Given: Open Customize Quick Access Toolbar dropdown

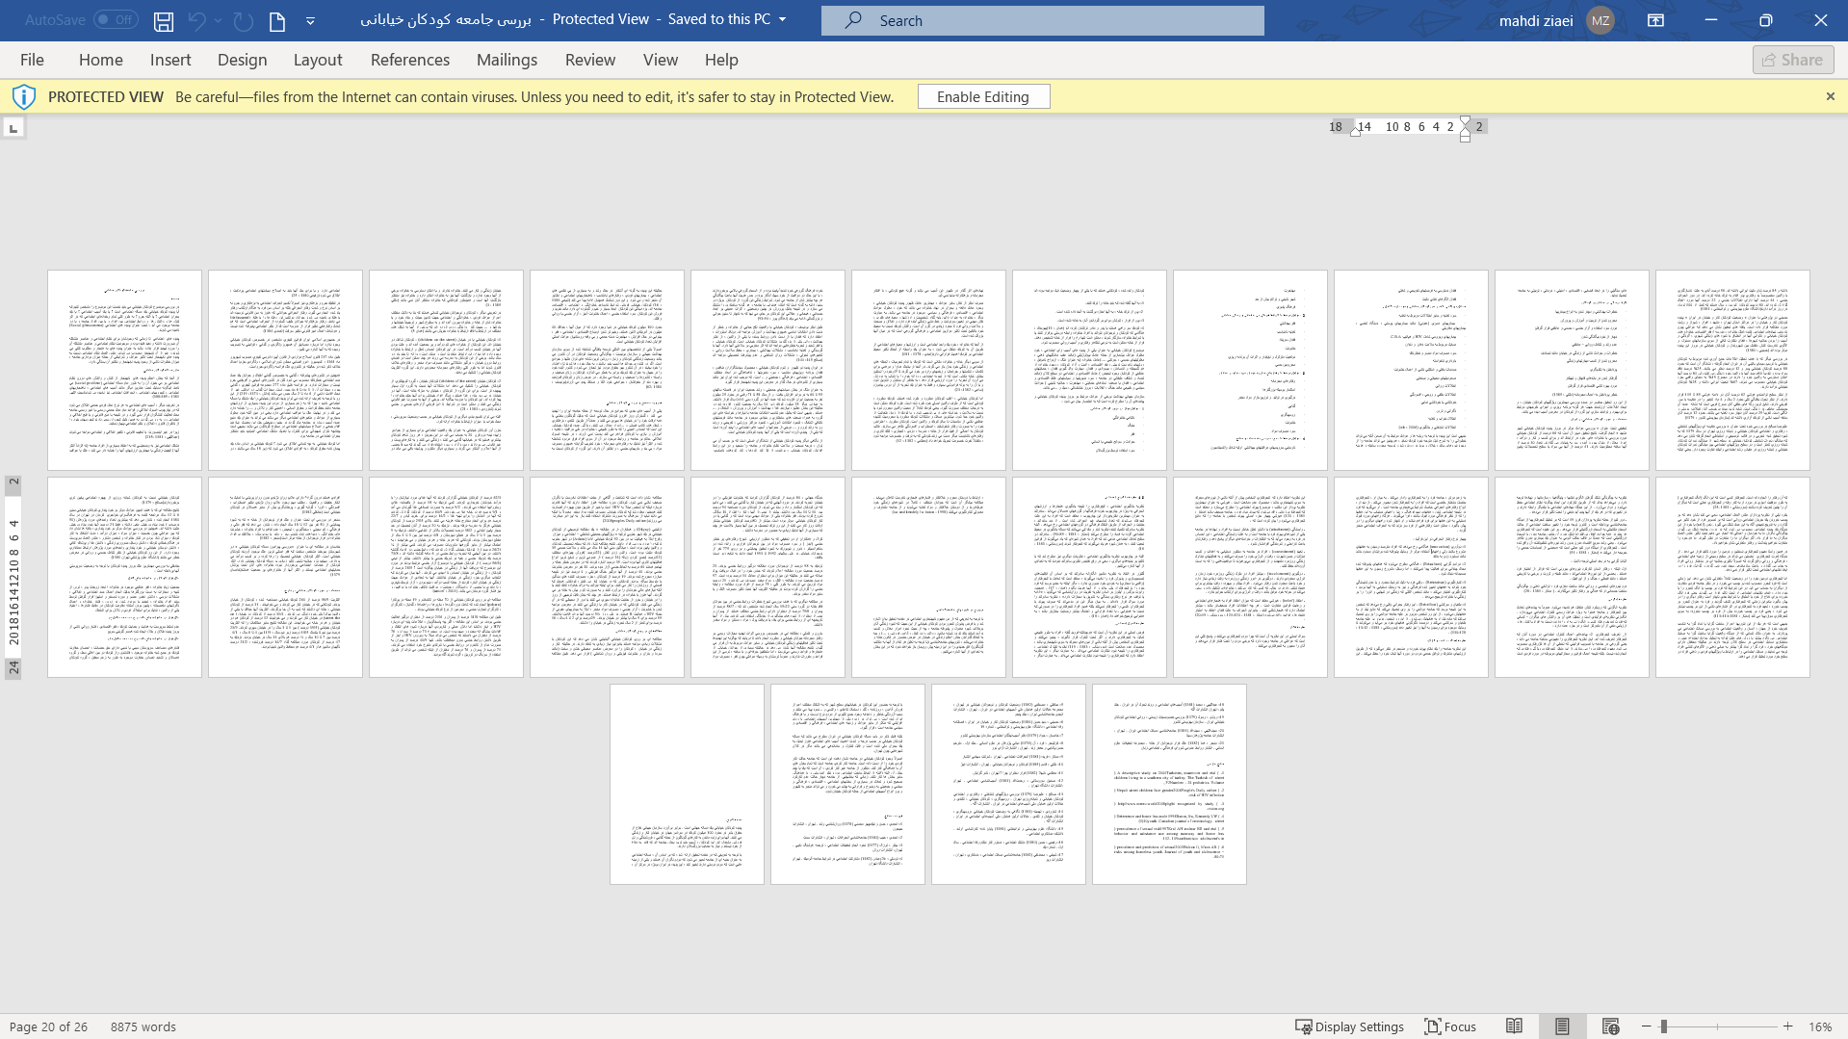Looking at the screenshot, I should point(310,20).
